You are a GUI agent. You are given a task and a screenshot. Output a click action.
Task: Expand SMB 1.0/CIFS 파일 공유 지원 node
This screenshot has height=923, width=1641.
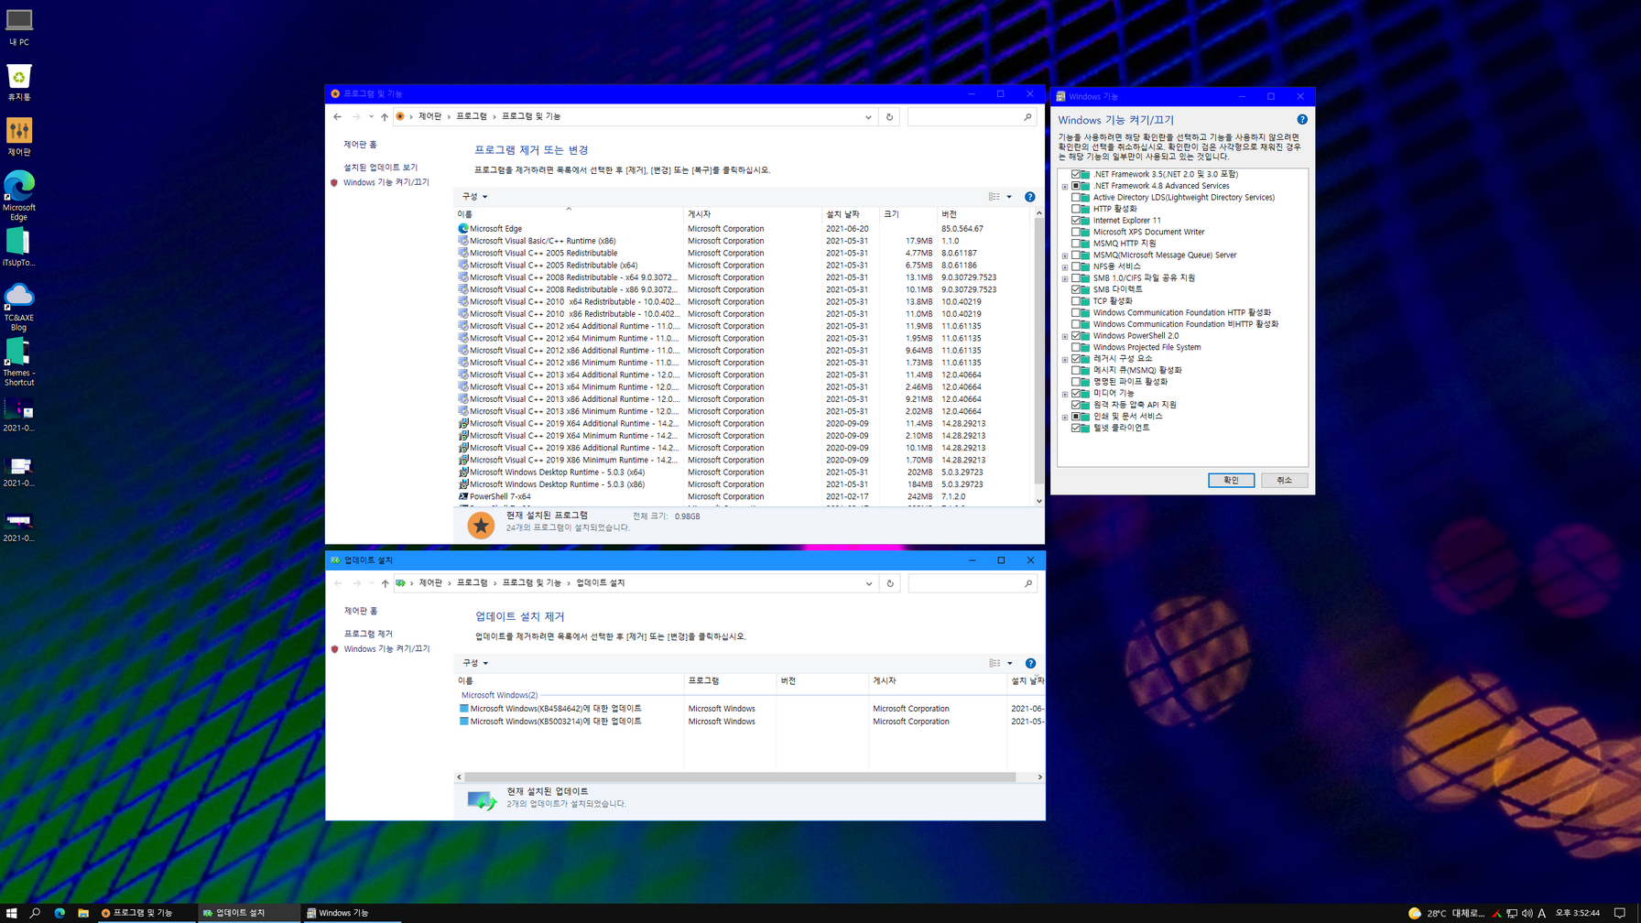1065,278
